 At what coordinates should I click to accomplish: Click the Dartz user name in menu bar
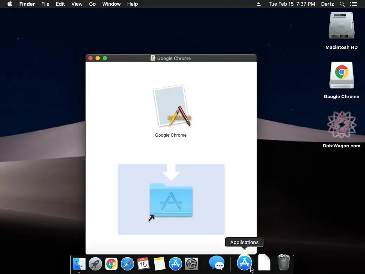point(328,4)
